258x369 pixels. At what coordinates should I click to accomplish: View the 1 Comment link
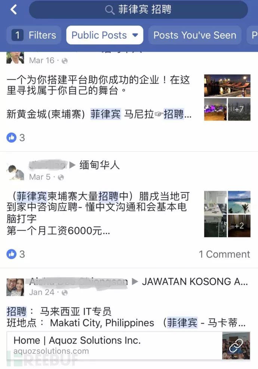point(224,254)
